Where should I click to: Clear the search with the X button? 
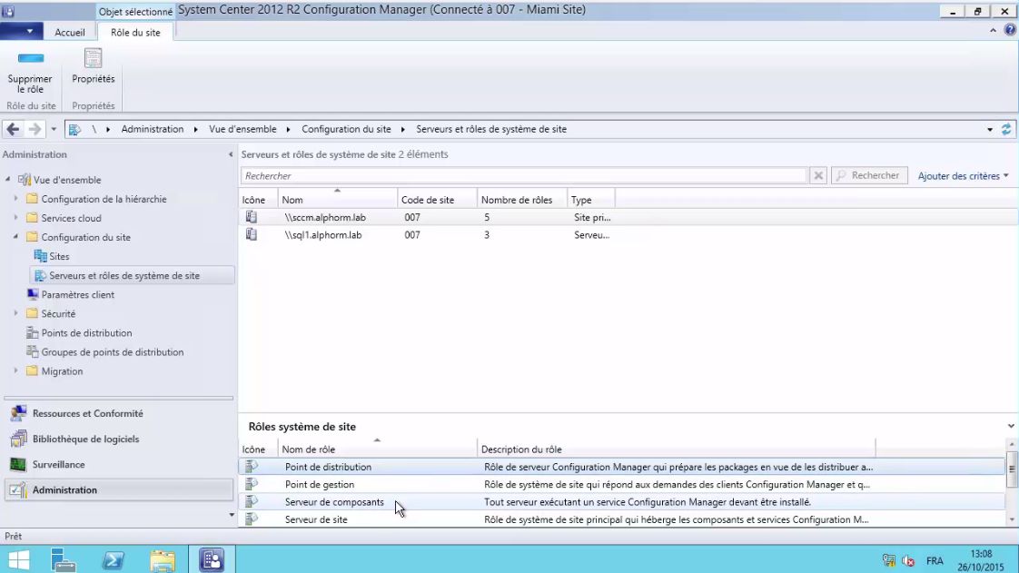tap(818, 176)
